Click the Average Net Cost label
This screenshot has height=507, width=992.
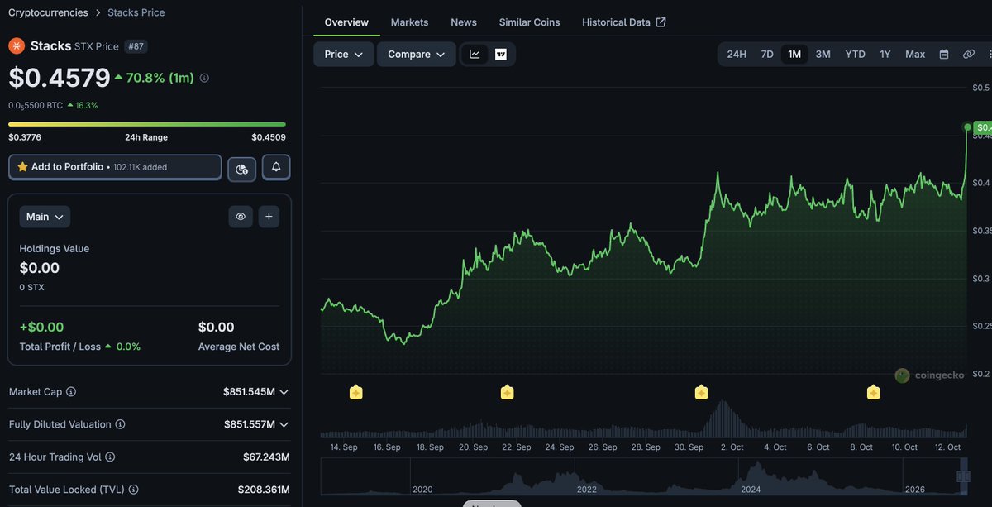point(239,347)
